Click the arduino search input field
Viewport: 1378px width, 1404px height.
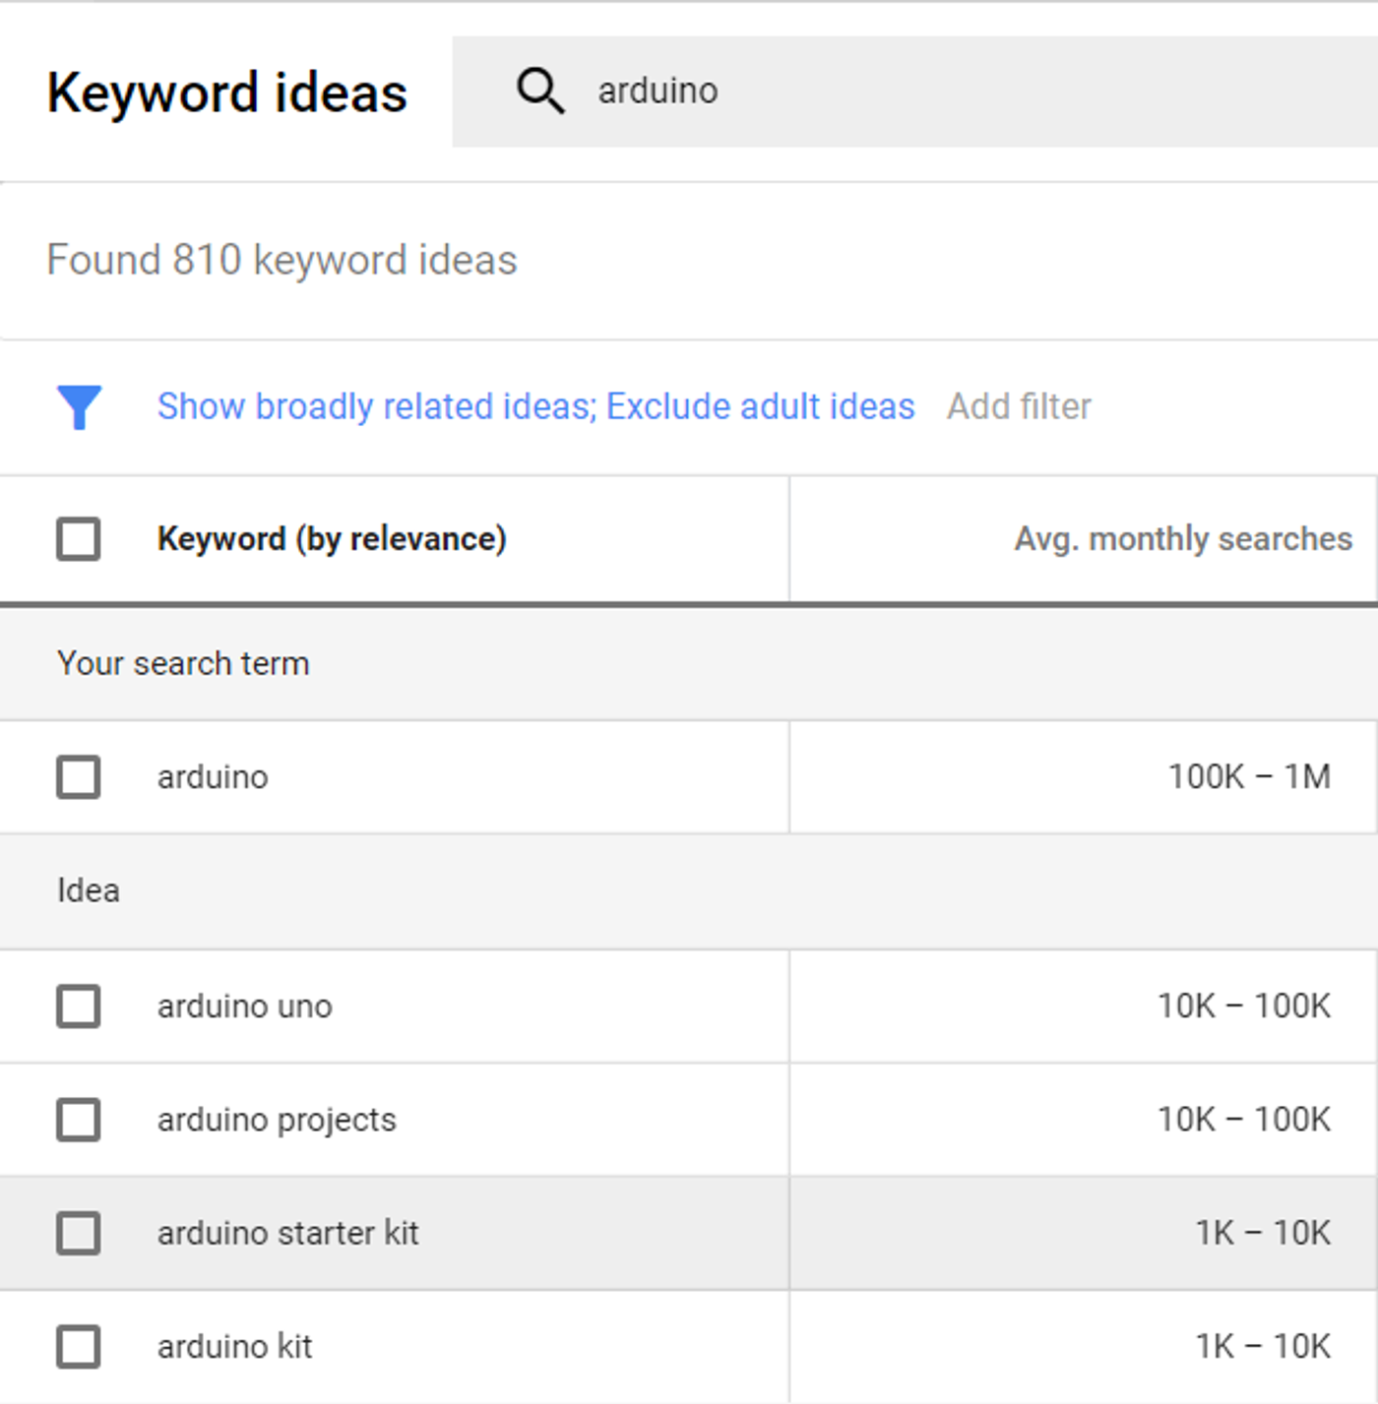click(x=914, y=92)
